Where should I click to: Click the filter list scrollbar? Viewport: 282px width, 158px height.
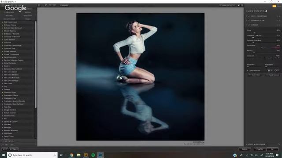pos(36,65)
